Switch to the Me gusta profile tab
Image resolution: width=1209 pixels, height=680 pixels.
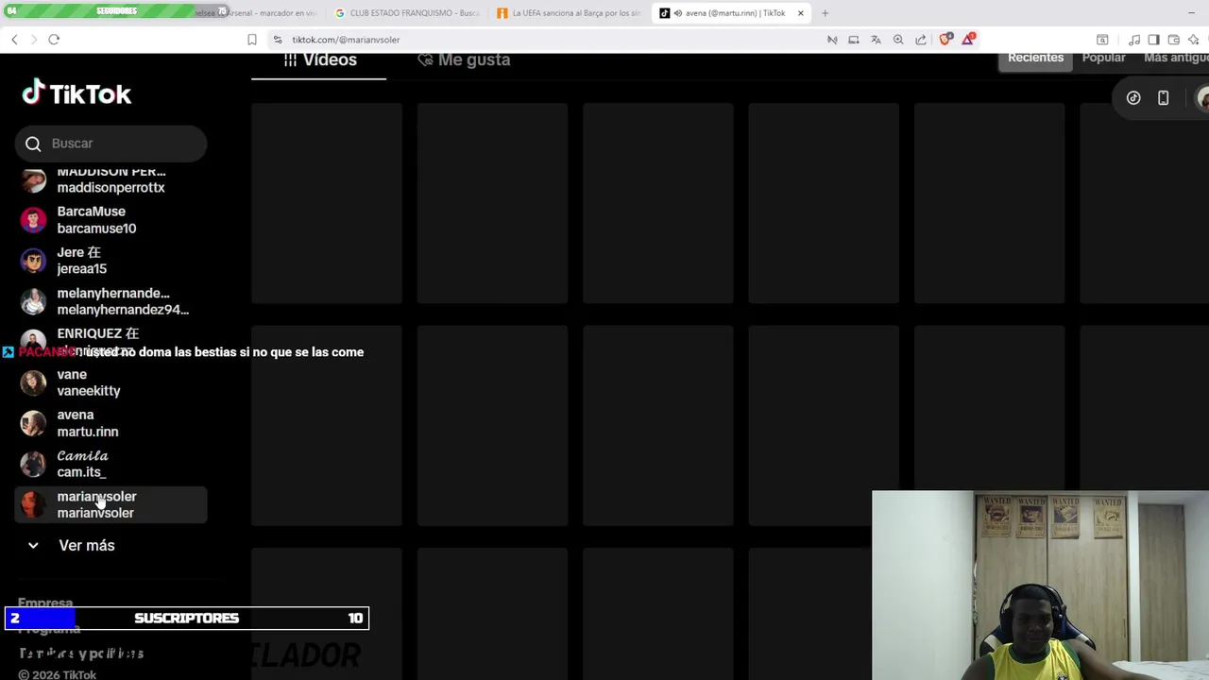pos(463,60)
